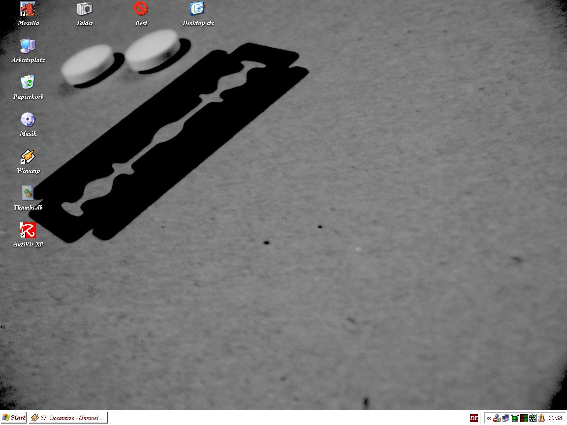Open the Mozilla desktop shortcut
This screenshot has height=425, width=567.
[28, 9]
